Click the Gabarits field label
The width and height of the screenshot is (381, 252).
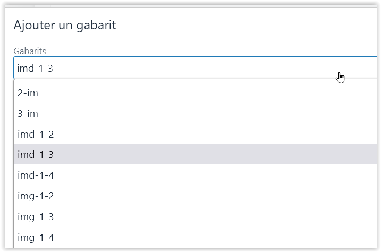pyautogui.click(x=30, y=51)
